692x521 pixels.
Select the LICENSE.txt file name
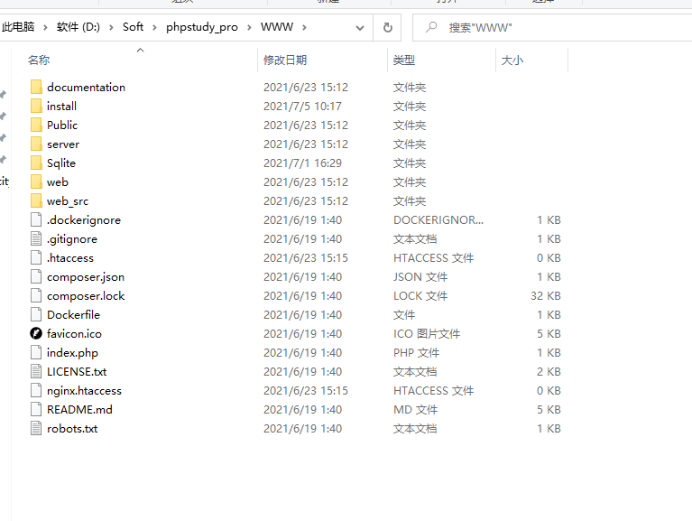tap(77, 372)
